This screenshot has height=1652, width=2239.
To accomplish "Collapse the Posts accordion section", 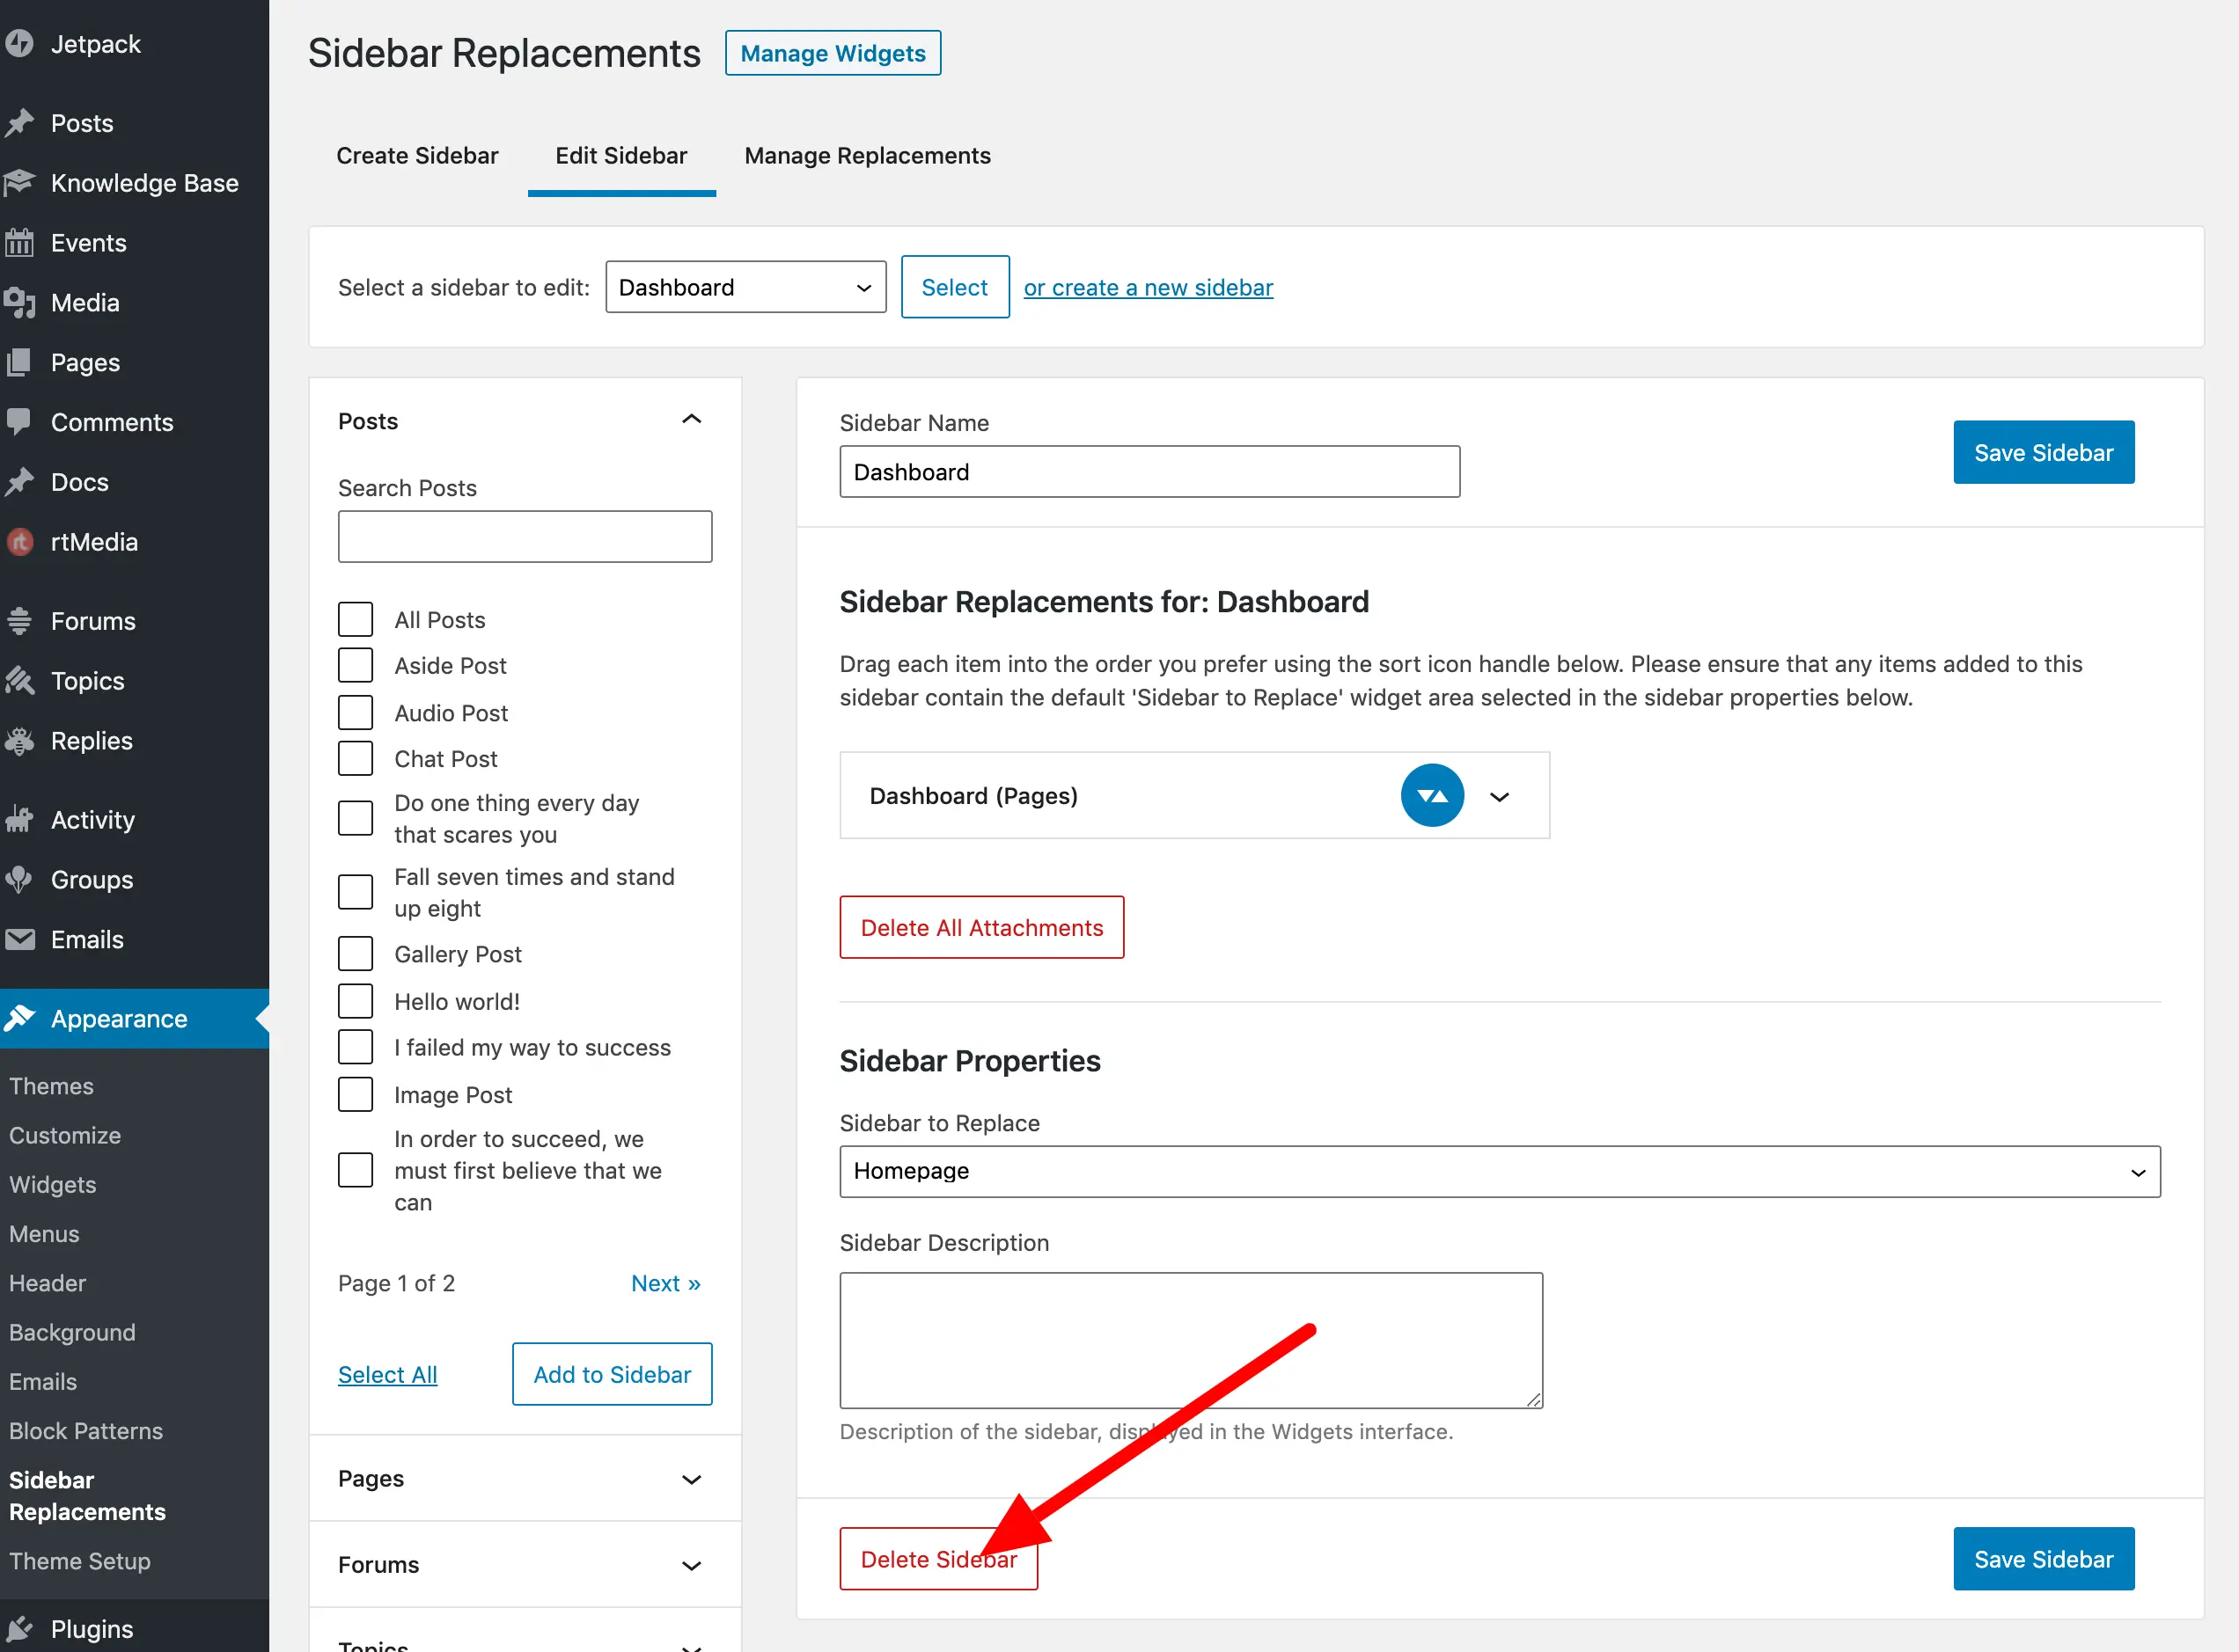I will (x=690, y=420).
